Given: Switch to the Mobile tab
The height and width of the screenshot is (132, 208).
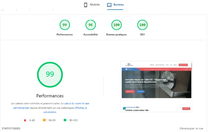Looking at the screenshot, I should coord(92,5).
